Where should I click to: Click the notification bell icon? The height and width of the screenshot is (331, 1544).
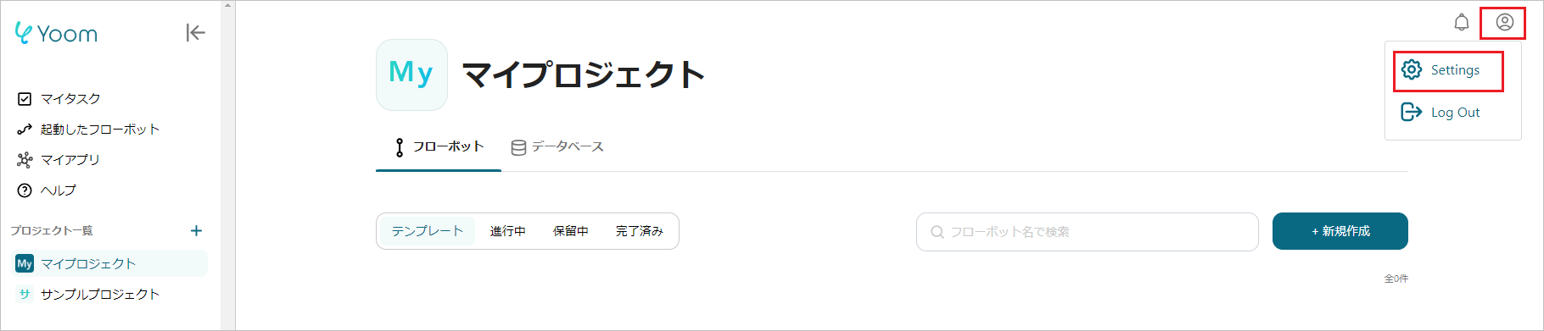point(1461,22)
